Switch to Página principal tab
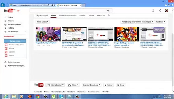The image size is (174, 99). (x=42, y=15)
